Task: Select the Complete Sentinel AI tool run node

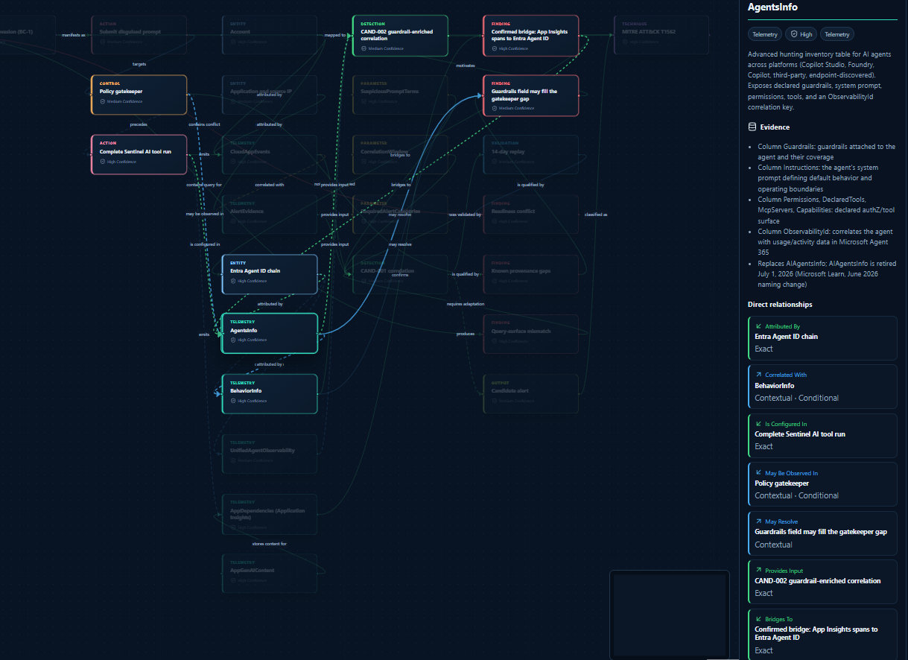Action: coord(139,155)
